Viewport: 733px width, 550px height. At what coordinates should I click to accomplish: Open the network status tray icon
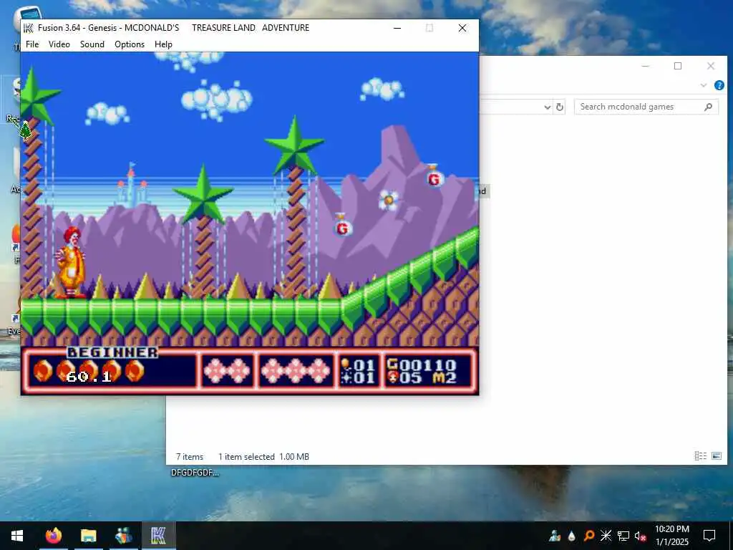point(623,536)
